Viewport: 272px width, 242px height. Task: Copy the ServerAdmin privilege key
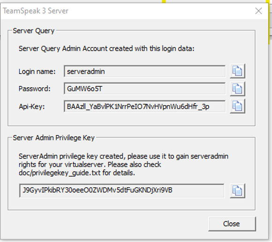(237, 191)
